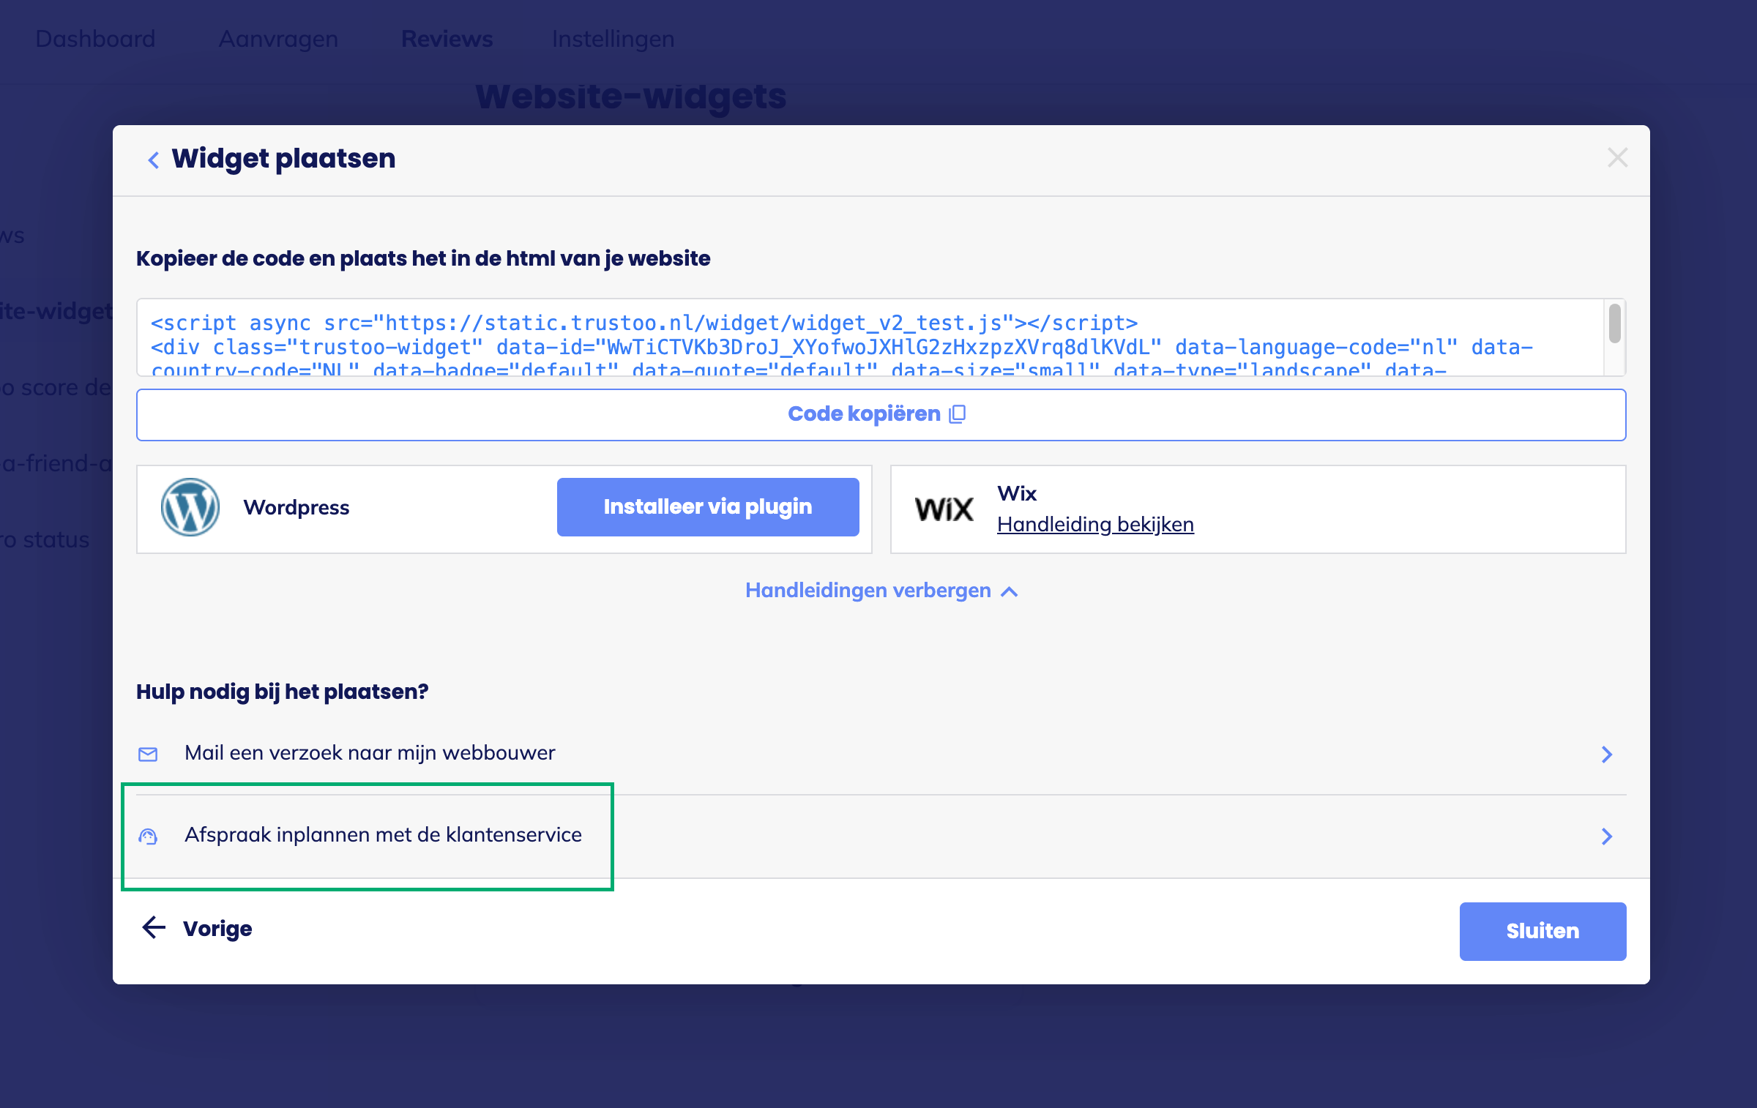
Task: Click the Sluiten button
Action: click(1542, 930)
